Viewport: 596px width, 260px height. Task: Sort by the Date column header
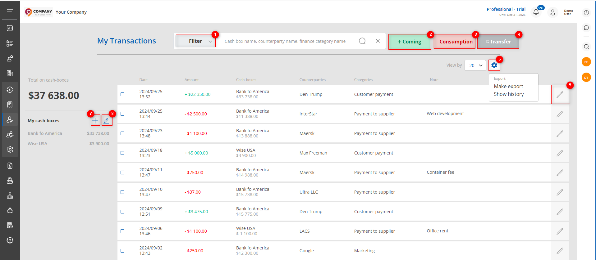point(143,80)
